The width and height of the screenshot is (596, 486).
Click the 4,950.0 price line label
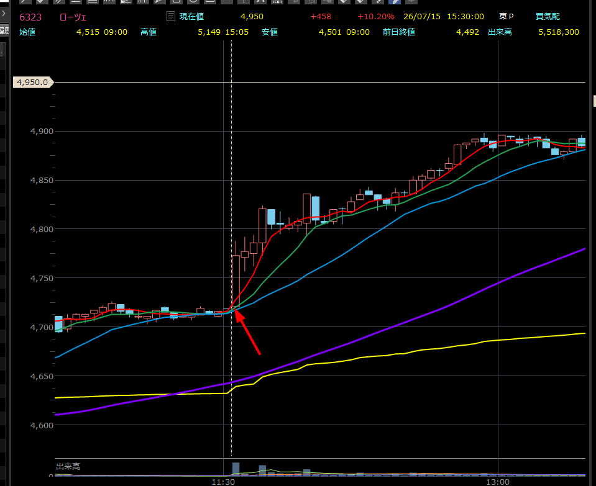point(33,82)
